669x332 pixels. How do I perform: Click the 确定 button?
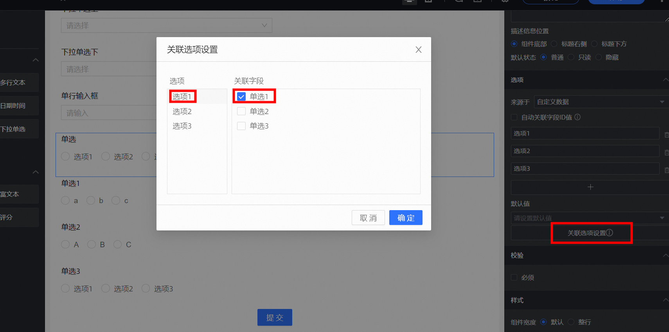click(x=406, y=218)
